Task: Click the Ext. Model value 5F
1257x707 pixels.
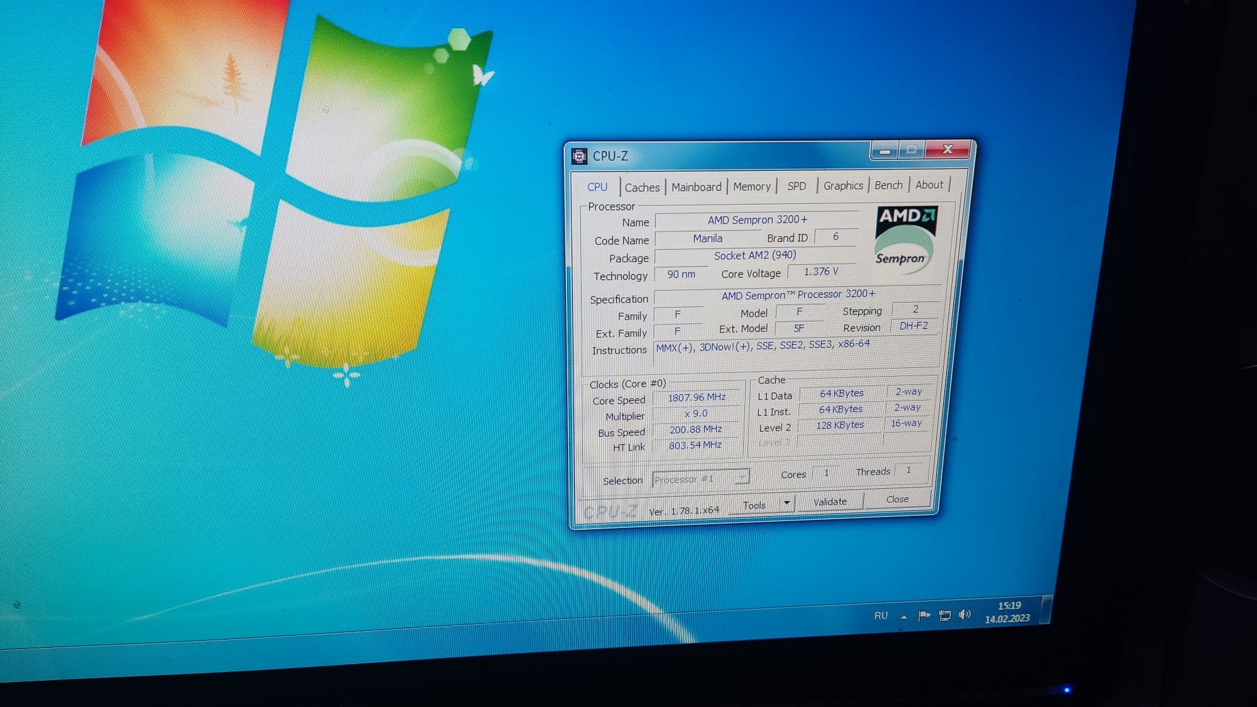Action: (x=799, y=328)
